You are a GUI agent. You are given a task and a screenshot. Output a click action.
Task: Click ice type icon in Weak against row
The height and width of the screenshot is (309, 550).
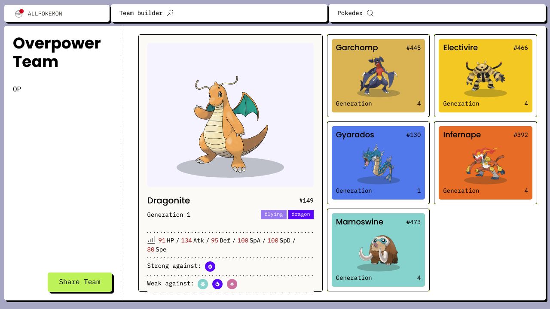click(x=203, y=284)
